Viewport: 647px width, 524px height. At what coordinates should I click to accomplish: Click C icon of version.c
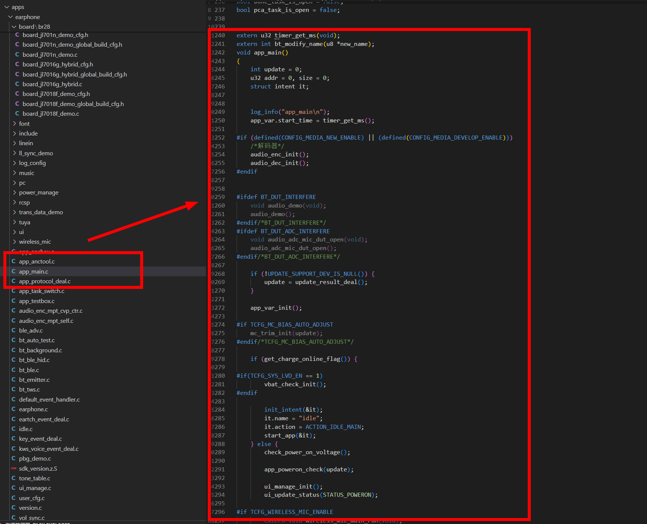click(13, 508)
